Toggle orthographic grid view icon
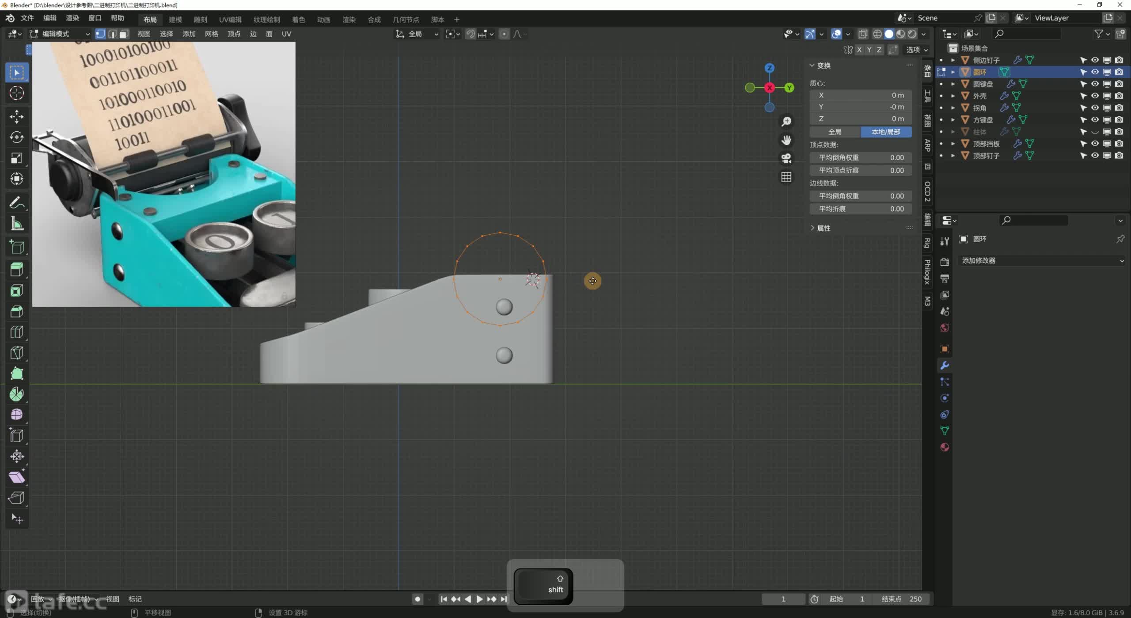Viewport: 1131px width, 618px height. tap(786, 177)
